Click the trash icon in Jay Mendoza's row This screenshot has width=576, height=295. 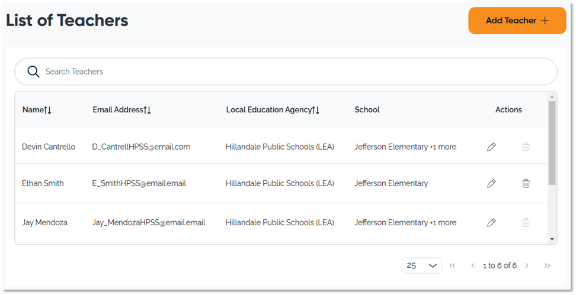pos(526,222)
